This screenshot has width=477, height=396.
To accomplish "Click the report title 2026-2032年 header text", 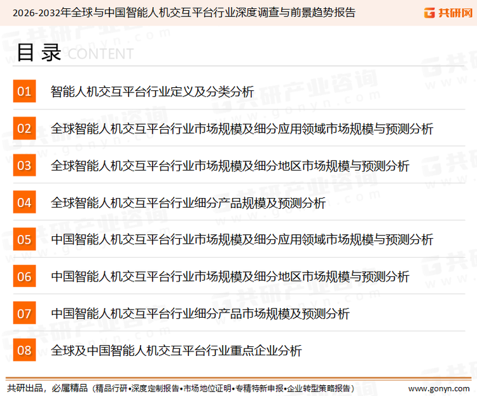I will 184,13.
